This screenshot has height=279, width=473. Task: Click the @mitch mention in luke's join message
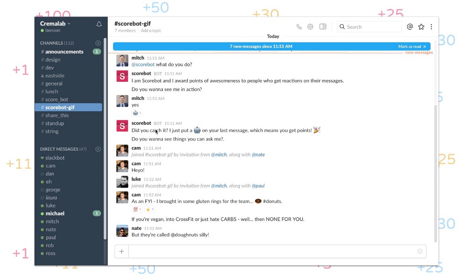(219, 186)
